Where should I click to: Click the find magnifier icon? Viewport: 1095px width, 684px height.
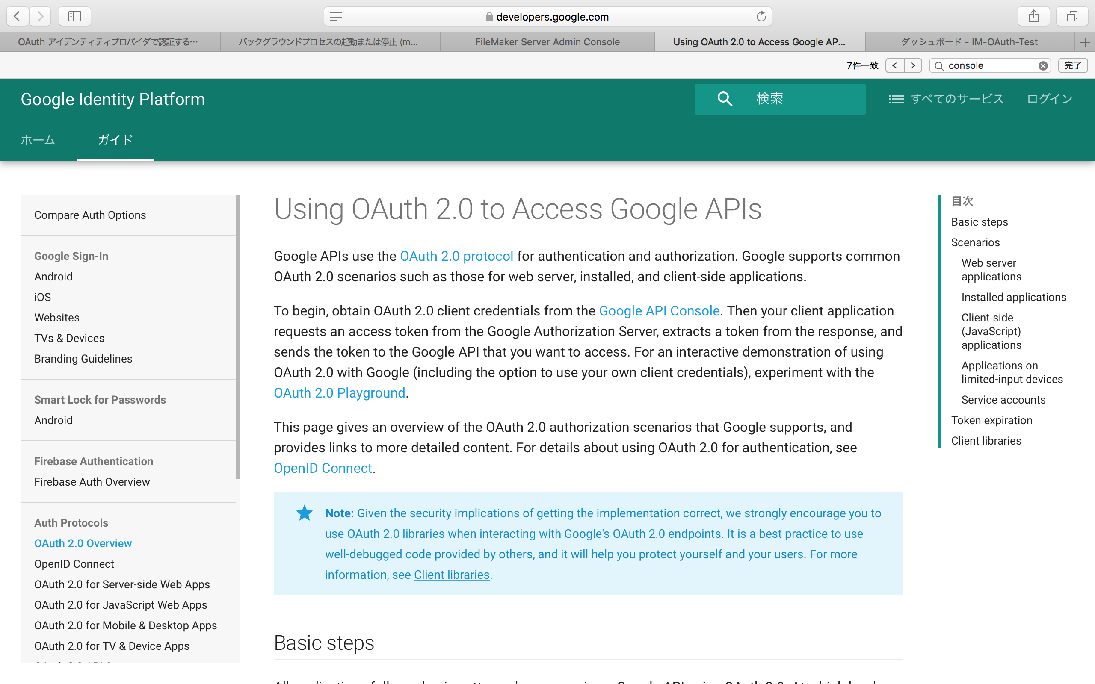tap(939, 66)
